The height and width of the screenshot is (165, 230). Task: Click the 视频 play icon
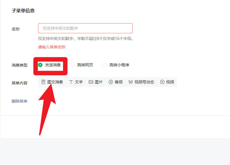(x=162, y=82)
